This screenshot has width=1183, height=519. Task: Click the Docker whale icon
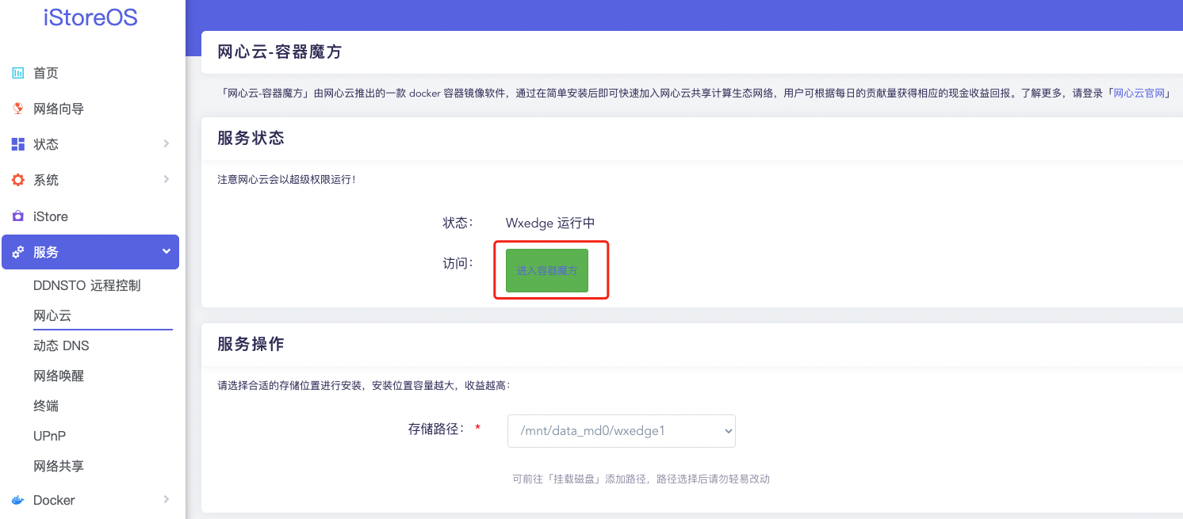[x=17, y=500]
